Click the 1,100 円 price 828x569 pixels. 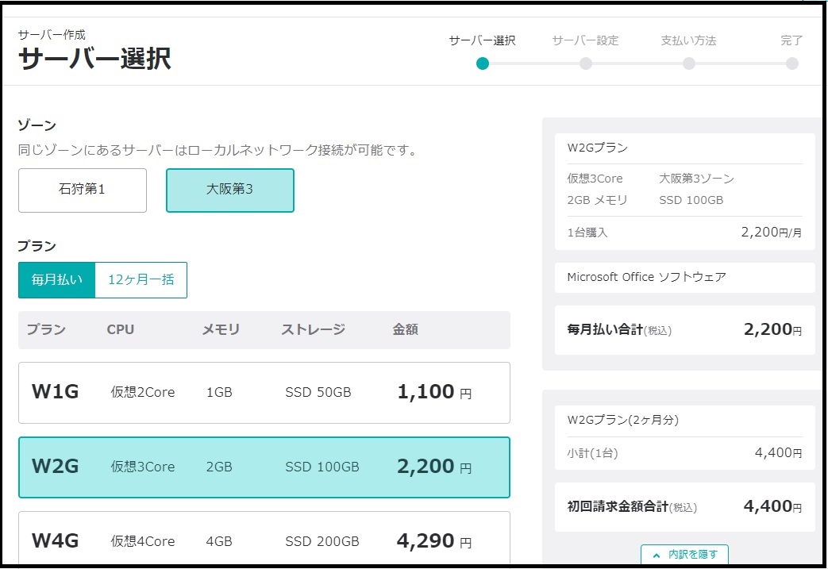434,392
